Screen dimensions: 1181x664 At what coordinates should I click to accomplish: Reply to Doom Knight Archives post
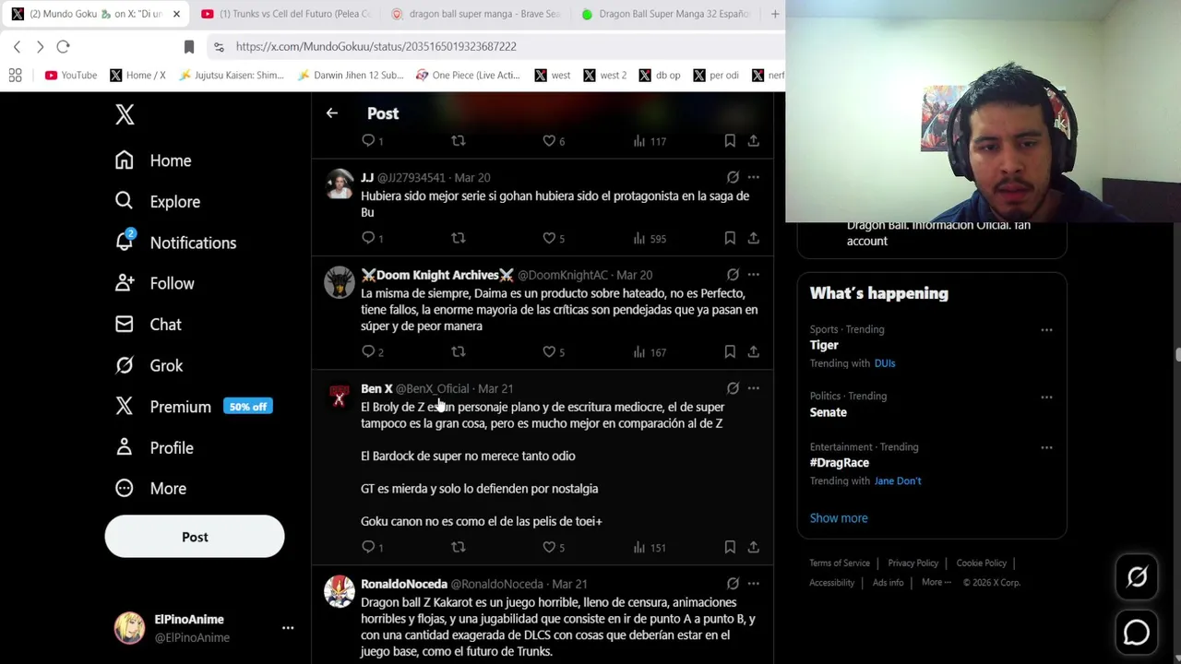372,351
